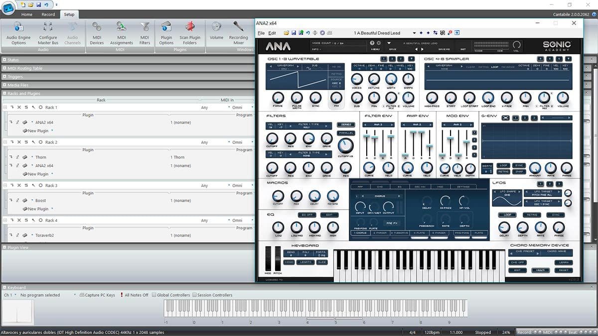Click the PITCH wheel slider

[x=278, y=258]
